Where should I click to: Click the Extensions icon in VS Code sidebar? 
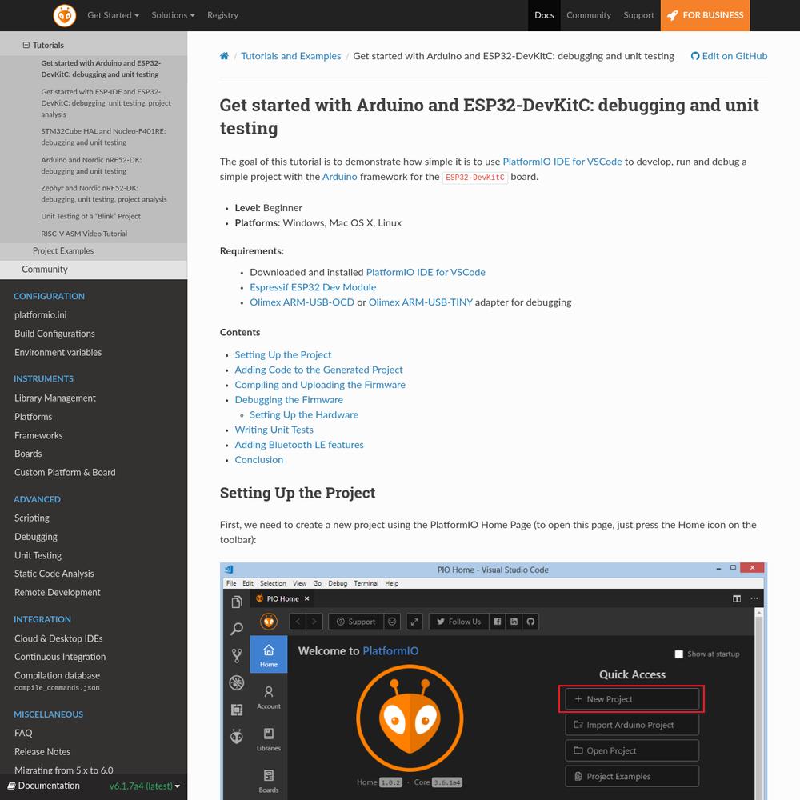[x=236, y=710]
